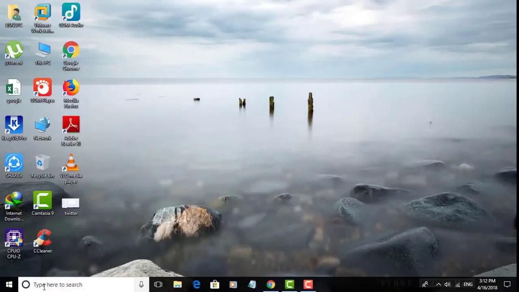Screen dimensions: 519x292
Task: Select This PC desktop icon
Action: (43, 53)
